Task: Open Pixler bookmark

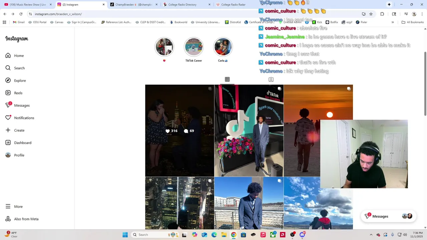Action: [362, 22]
